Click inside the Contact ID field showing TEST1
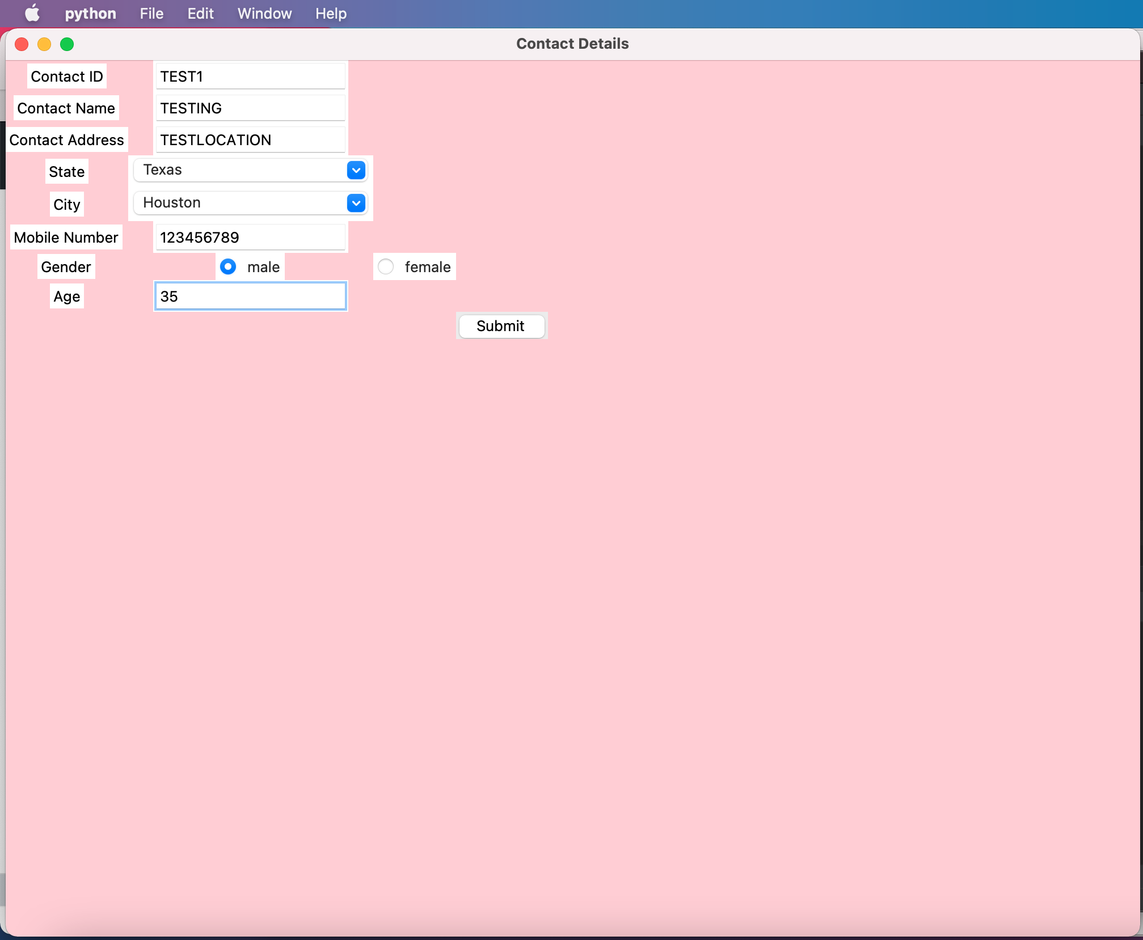 point(250,76)
